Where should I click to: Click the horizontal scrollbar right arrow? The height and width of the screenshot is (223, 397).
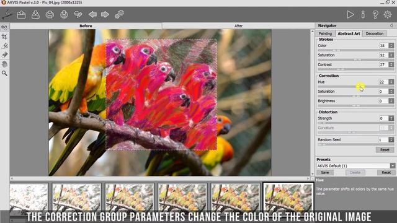[x=308, y=178]
